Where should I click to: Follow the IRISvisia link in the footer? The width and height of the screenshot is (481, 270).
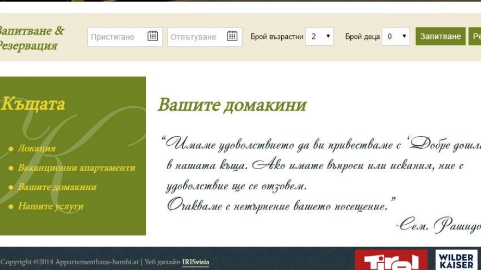point(196,262)
